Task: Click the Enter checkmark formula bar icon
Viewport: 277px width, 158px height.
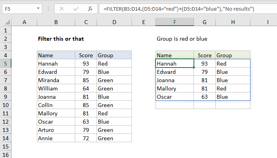Action: (x=76, y=9)
